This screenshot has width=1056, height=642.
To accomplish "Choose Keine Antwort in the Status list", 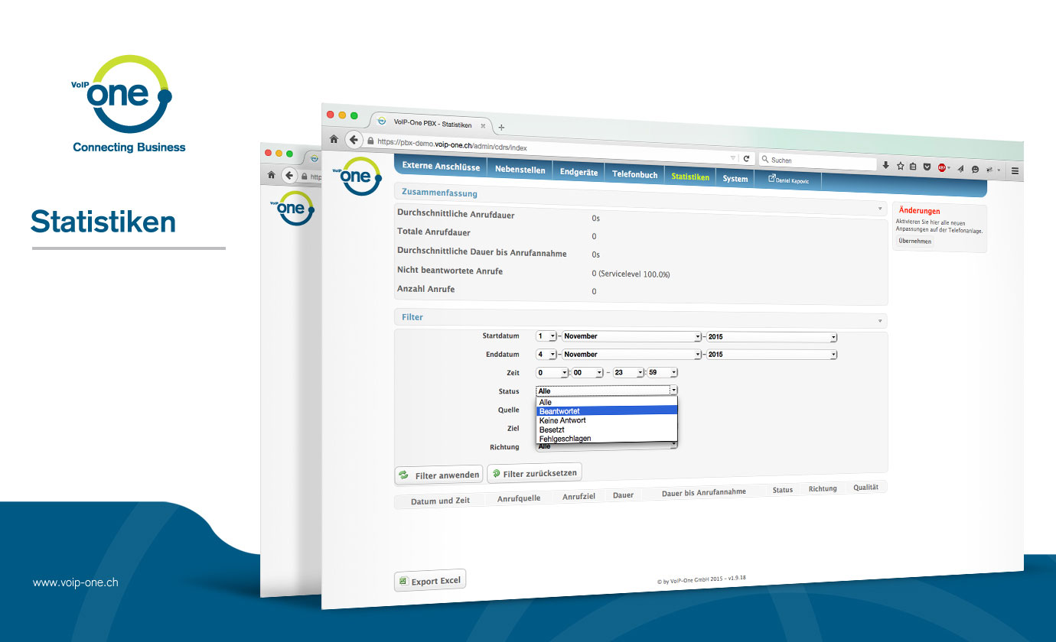I will tap(607, 420).
